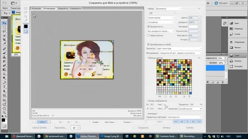Open the optimize panel flyout menu
The height and width of the screenshot is (139, 248).
[x=199, y=8]
